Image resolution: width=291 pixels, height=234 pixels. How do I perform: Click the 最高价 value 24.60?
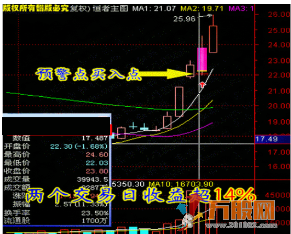point(97,154)
